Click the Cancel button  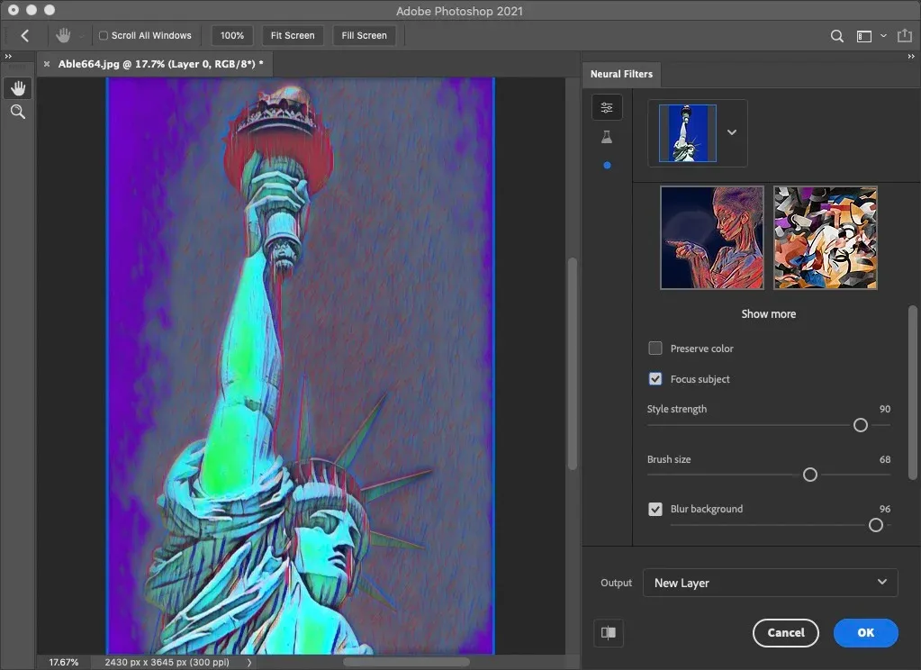pos(786,633)
